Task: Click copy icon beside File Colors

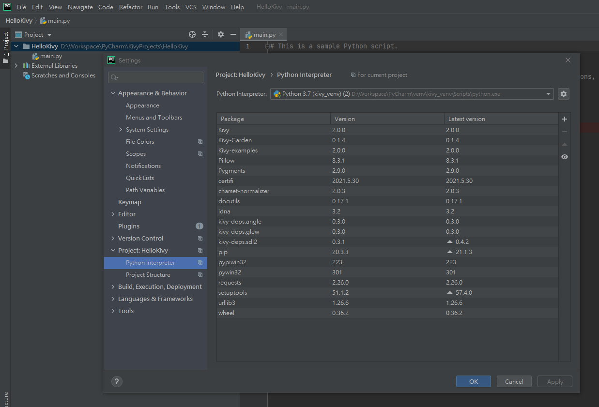Action: tap(200, 142)
